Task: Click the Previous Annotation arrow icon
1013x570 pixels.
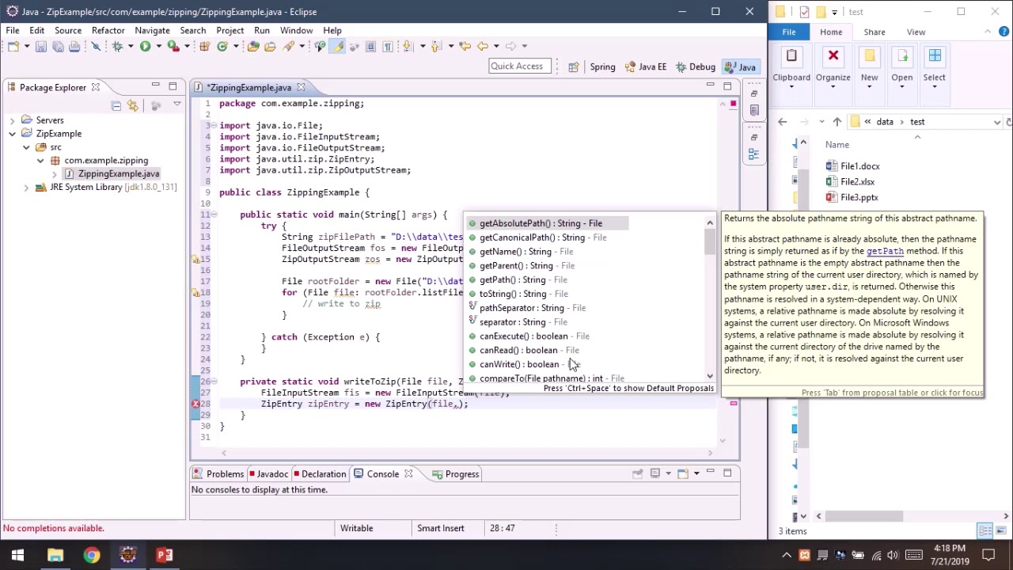Action: tap(436, 46)
